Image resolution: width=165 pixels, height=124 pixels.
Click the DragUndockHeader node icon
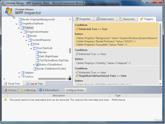tap(25, 32)
